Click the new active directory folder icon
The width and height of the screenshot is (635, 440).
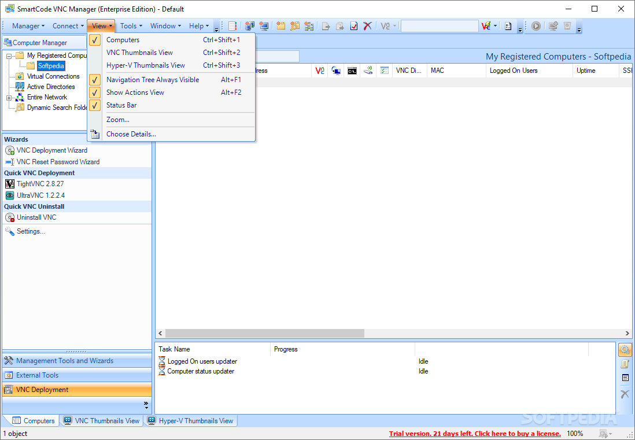pos(309,26)
